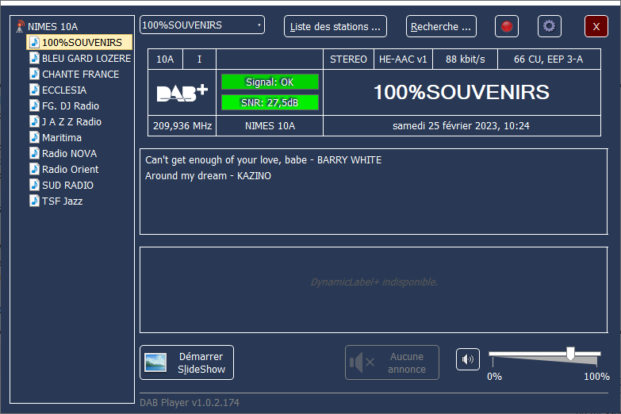Click the music note icon beside Maritima
Image resolution: width=621 pixels, height=414 pixels.
(x=34, y=137)
